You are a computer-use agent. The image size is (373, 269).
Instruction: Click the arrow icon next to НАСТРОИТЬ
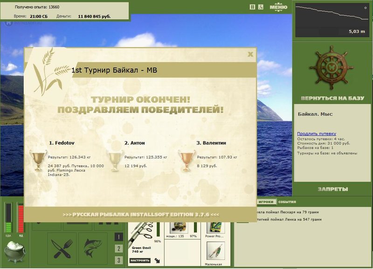click(x=157, y=261)
